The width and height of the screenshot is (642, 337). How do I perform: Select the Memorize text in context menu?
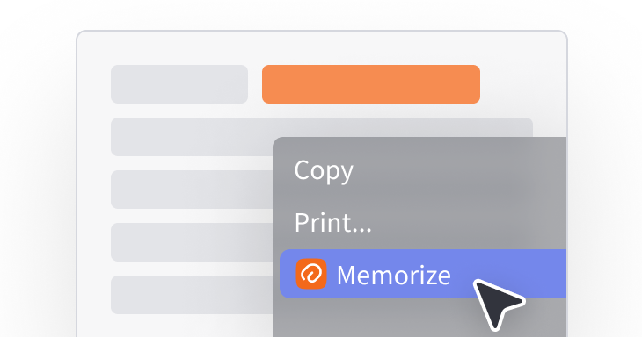coord(393,275)
